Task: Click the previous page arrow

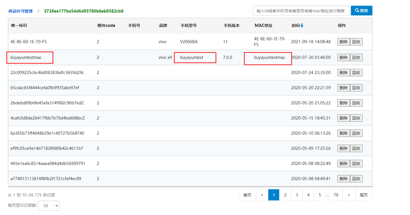Action: pos(262,195)
